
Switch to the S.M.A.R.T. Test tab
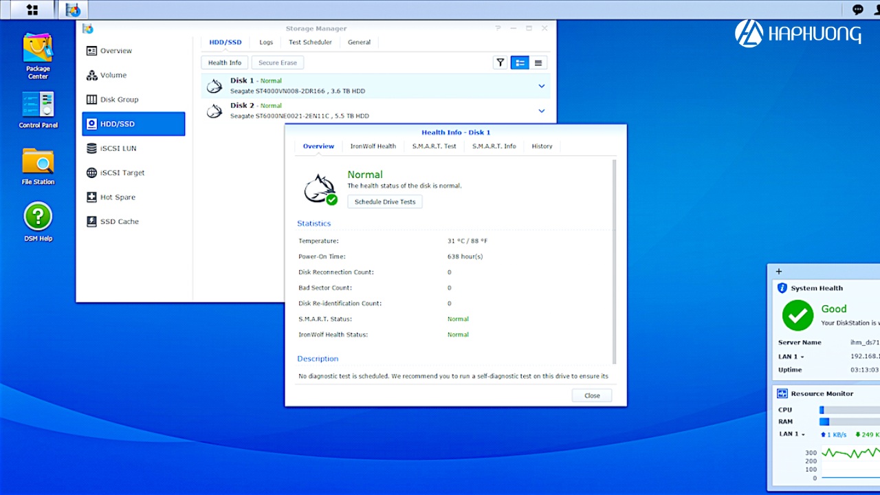[x=434, y=146]
